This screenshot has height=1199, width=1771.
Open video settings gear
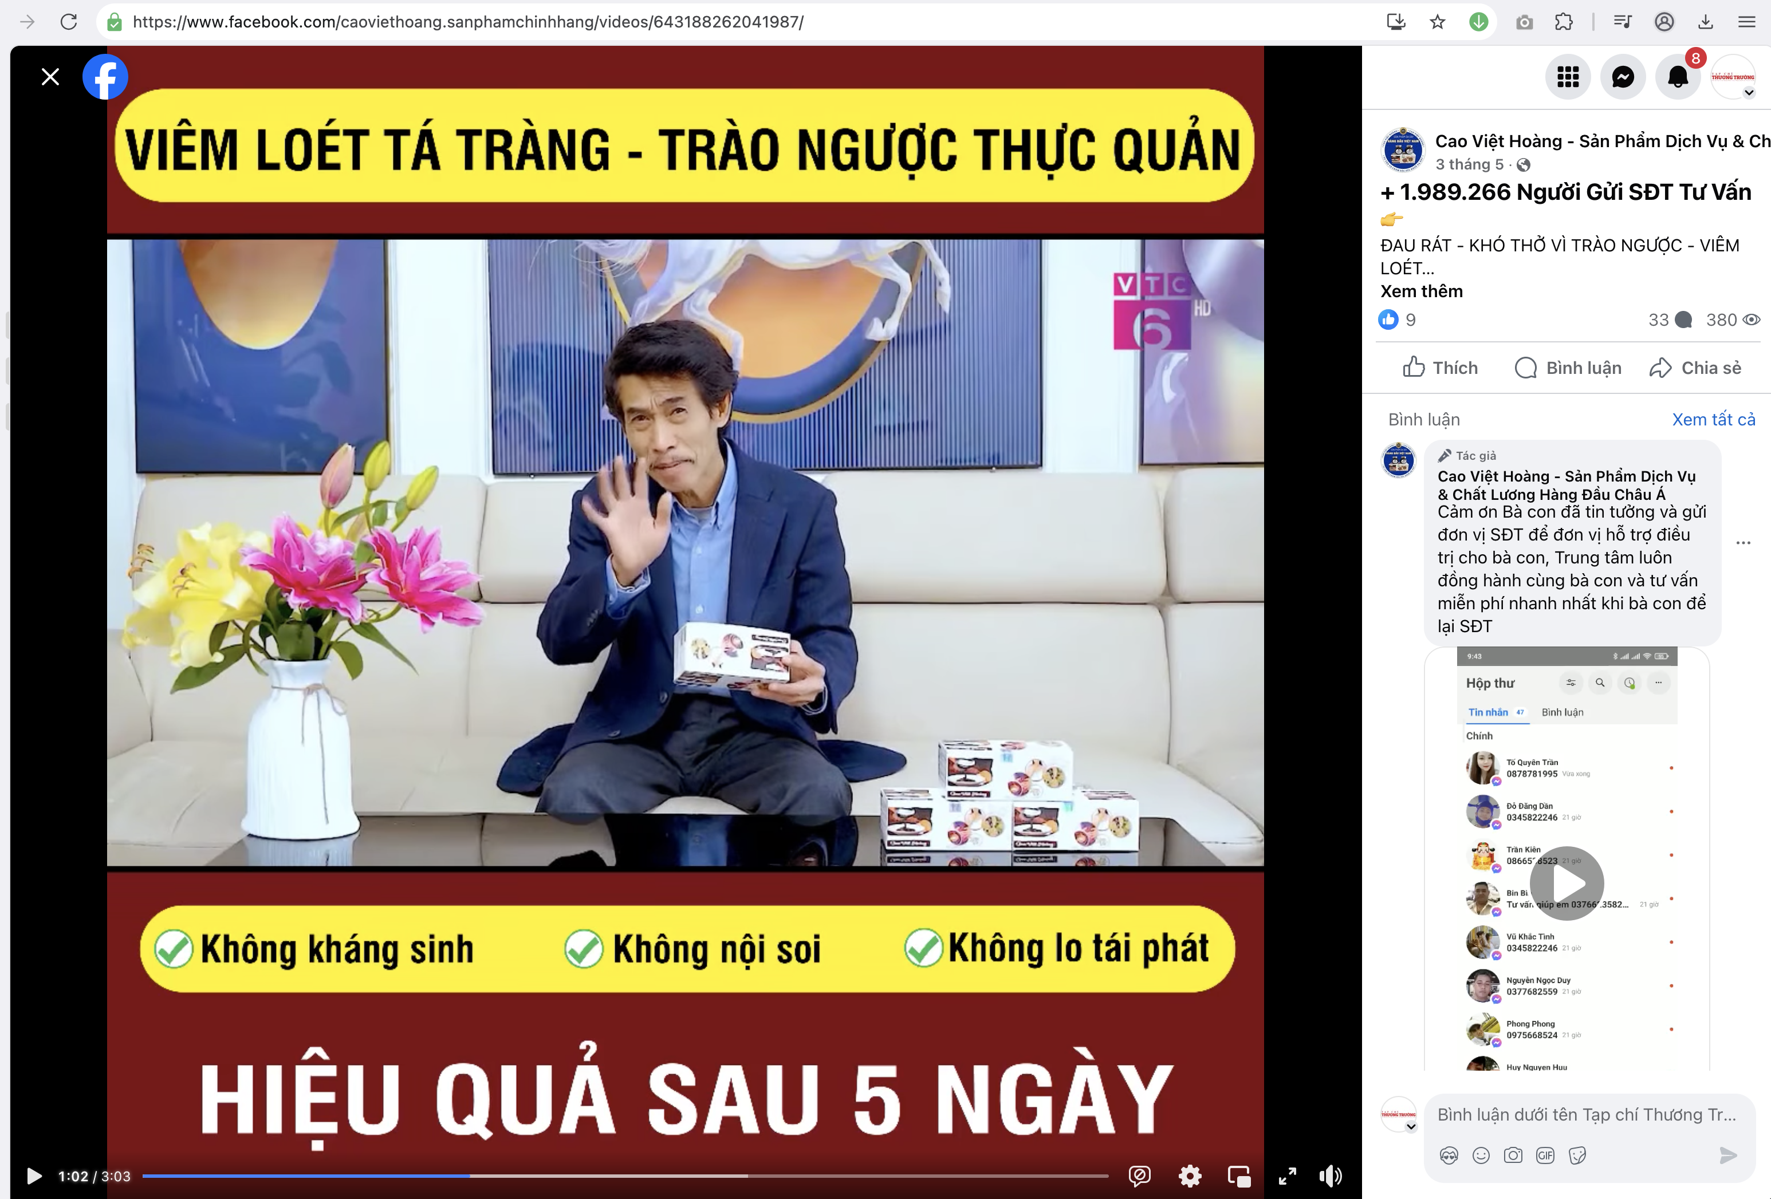click(x=1190, y=1176)
